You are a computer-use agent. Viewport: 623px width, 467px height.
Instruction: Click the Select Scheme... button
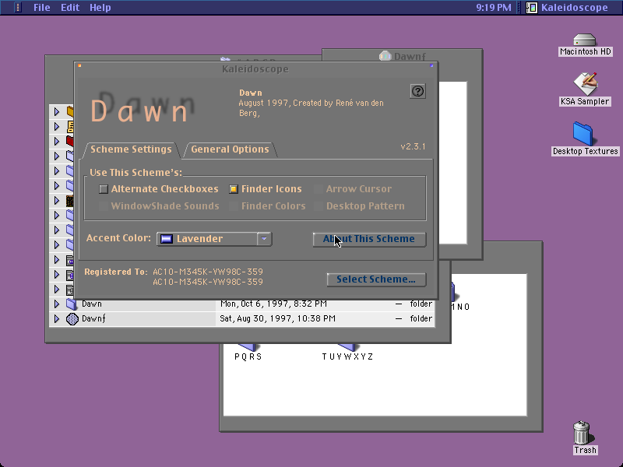click(x=376, y=279)
